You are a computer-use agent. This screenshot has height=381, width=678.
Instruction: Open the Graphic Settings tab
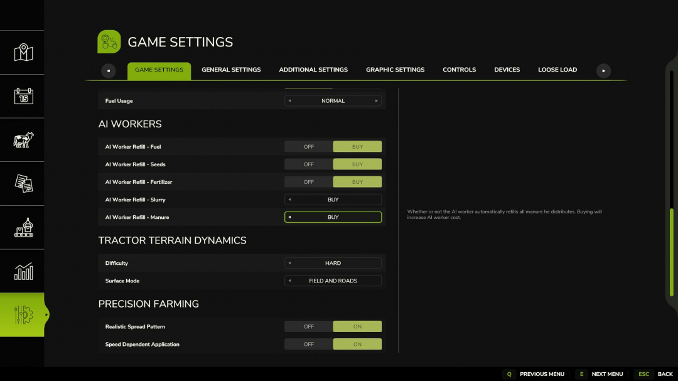(395, 70)
